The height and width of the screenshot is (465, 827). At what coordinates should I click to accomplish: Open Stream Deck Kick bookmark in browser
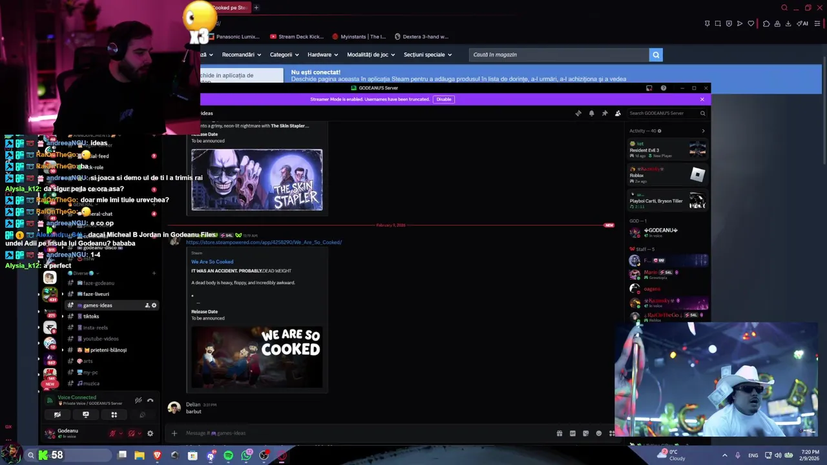click(x=297, y=37)
